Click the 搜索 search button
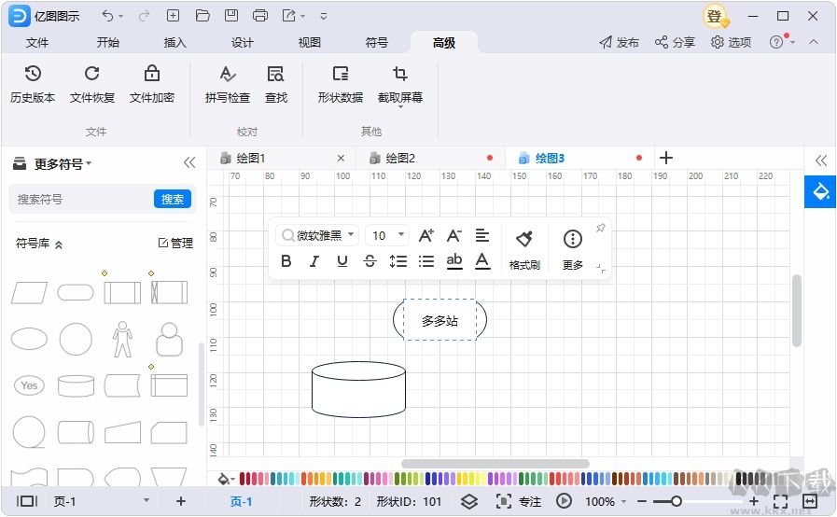The image size is (837, 517). [173, 199]
